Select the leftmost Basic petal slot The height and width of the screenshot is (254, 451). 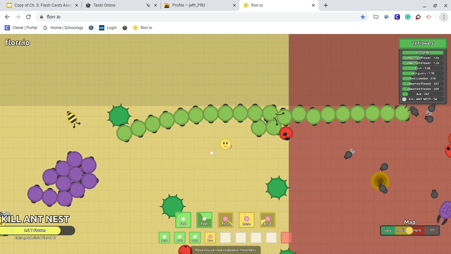(x=164, y=237)
